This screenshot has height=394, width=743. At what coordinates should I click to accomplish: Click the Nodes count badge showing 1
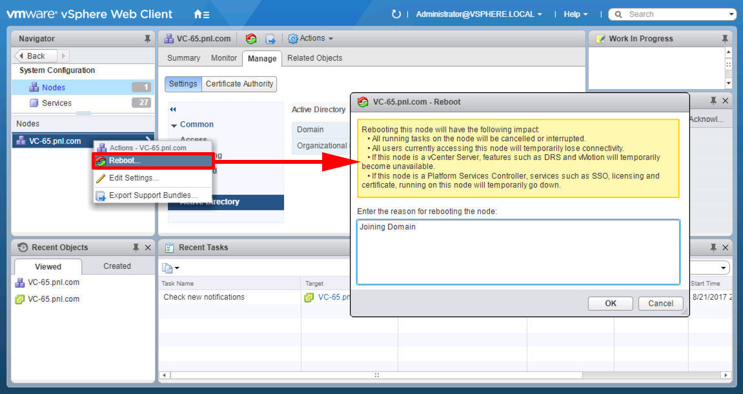tap(141, 87)
